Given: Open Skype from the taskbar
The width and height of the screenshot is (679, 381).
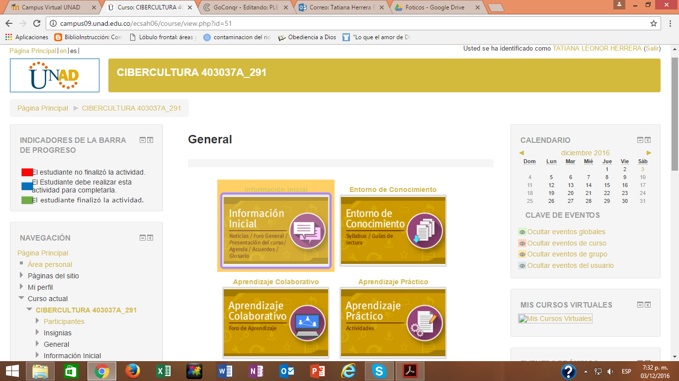Looking at the screenshot, I should (379, 371).
